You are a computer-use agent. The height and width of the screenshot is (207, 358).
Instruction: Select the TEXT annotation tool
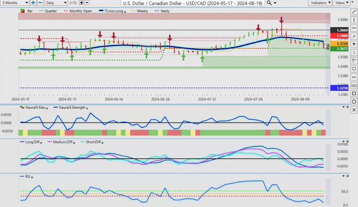(354, 85)
